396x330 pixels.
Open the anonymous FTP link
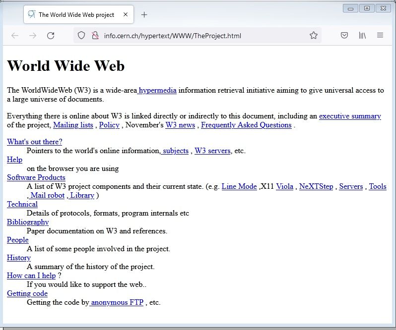[x=117, y=302]
